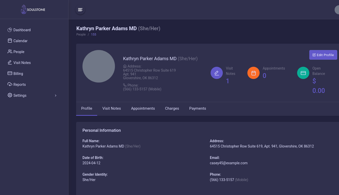This screenshot has height=195, width=339.
Task: Click the People breadcrumb link
Action: (x=81, y=35)
